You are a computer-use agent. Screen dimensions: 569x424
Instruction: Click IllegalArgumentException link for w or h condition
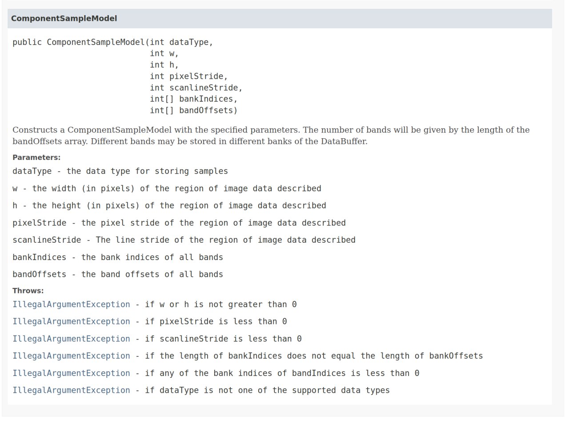(71, 304)
